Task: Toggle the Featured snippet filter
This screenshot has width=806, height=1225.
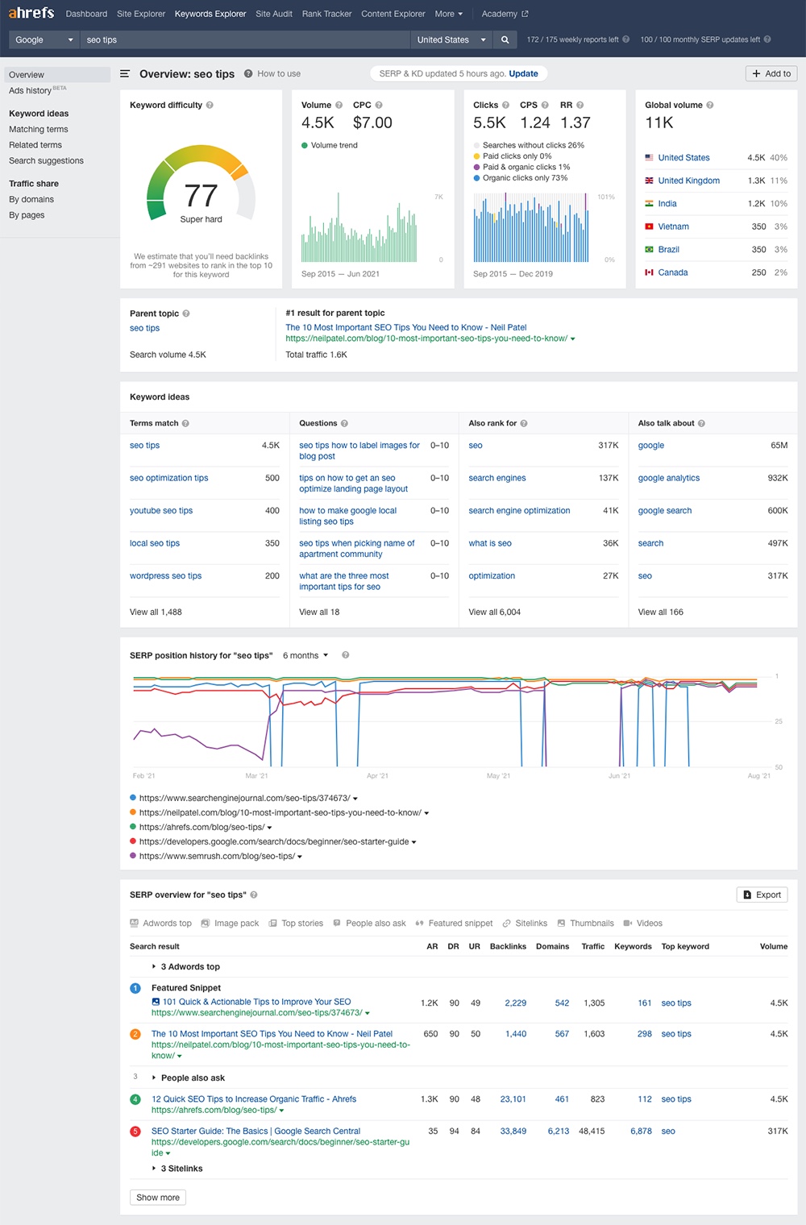Action: [x=454, y=924]
